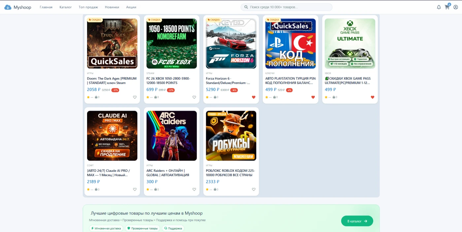
Task: Open Doom: The Dark Ages product image
Action: tap(112, 43)
